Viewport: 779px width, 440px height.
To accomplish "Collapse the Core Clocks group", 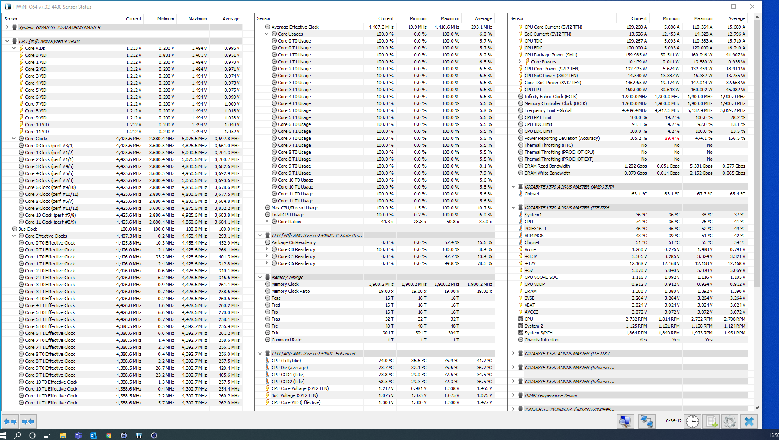I will click(14, 139).
